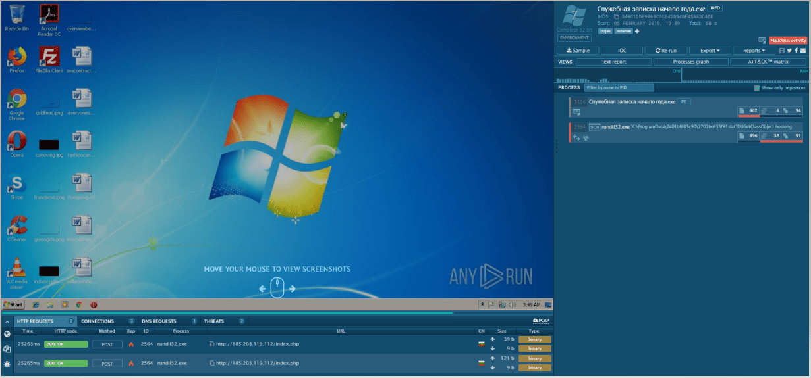The image size is (811, 378).
Task: Open Internet Explorer from the taskbar
Action: coord(36,305)
